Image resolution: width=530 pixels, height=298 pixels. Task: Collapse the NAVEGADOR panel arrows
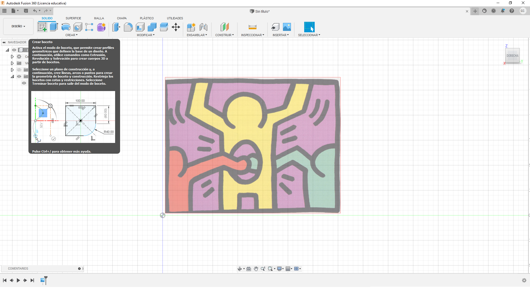point(4,42)
